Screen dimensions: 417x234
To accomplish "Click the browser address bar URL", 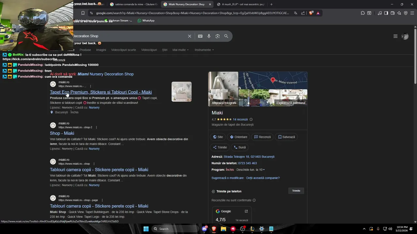I will click(x=192, y=13).
